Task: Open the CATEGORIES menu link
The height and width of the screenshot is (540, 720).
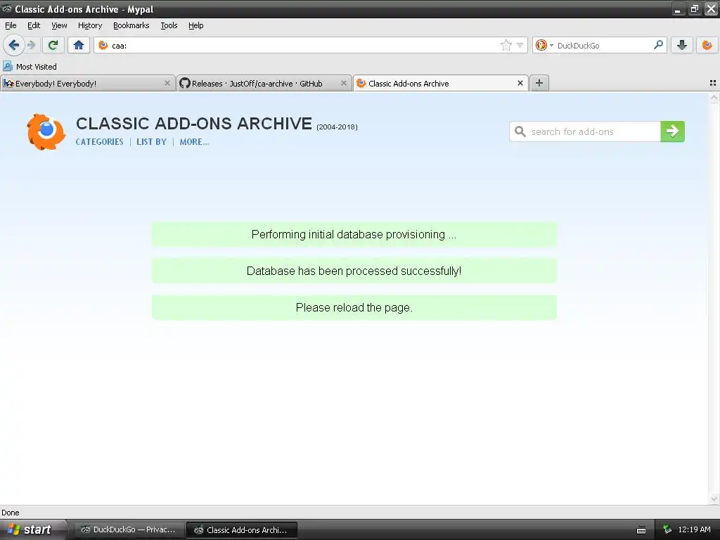Action: pos(99,142)
